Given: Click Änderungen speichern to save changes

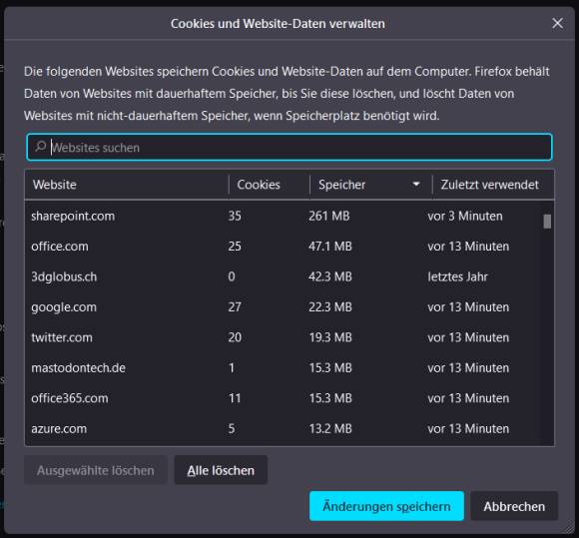Looking at the screenshot, I should coord(386,506).
